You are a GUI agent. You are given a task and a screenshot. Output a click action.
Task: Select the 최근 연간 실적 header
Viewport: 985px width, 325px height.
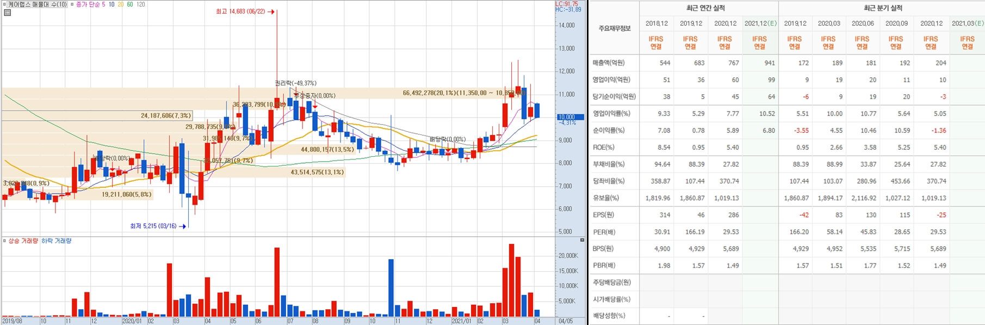[705, 8]
